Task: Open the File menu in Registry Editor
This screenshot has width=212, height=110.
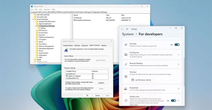Action: [32, 10]
